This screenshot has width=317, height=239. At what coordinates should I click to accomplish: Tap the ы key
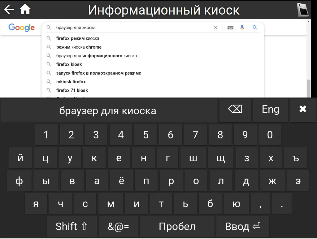click(x=46, y=180)
